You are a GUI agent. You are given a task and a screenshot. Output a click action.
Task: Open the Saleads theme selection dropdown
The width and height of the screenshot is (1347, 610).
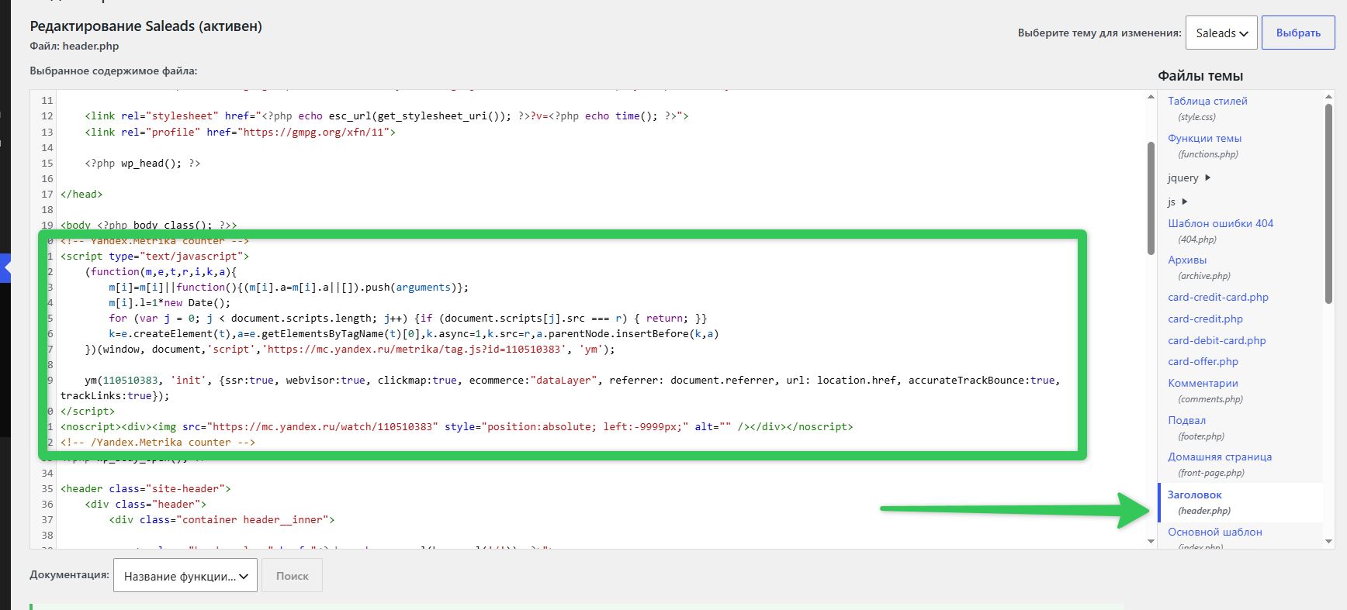click(x=1221, y=33)
